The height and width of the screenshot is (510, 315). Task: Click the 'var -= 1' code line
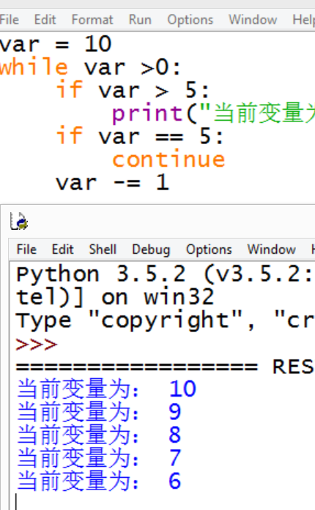[x=112, y=183]
